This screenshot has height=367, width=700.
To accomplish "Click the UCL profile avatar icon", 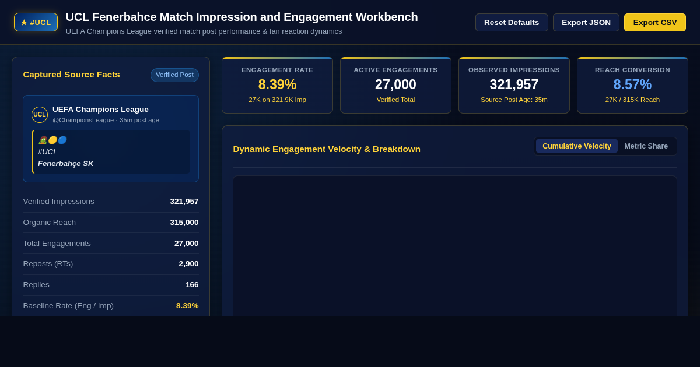I will click(x=40, y=115).
